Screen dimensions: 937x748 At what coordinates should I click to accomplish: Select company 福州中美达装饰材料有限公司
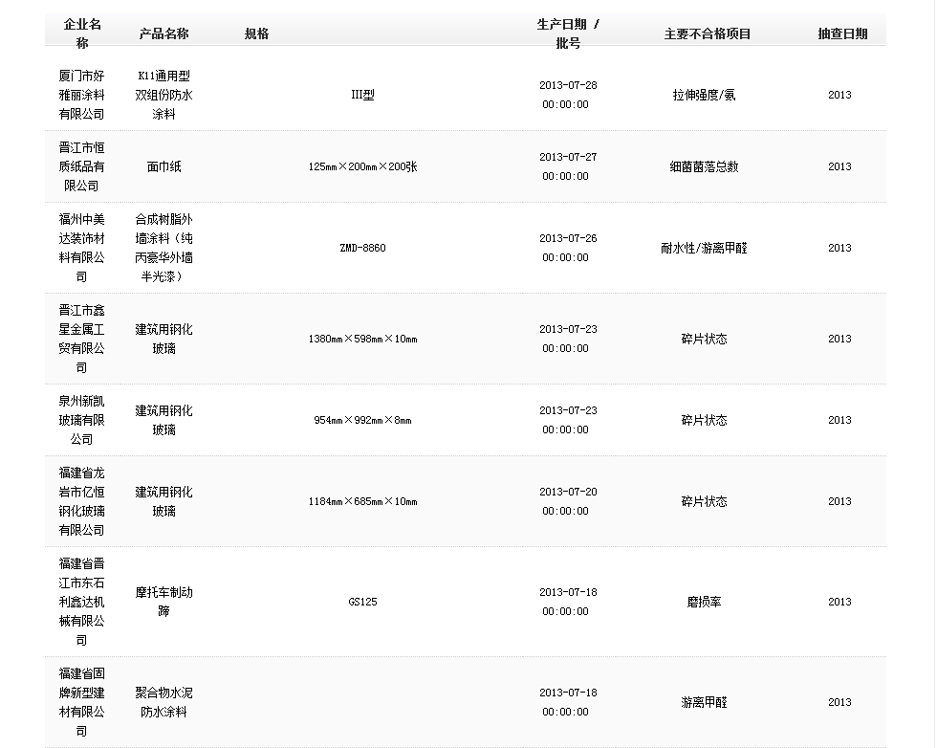point(82,248)
